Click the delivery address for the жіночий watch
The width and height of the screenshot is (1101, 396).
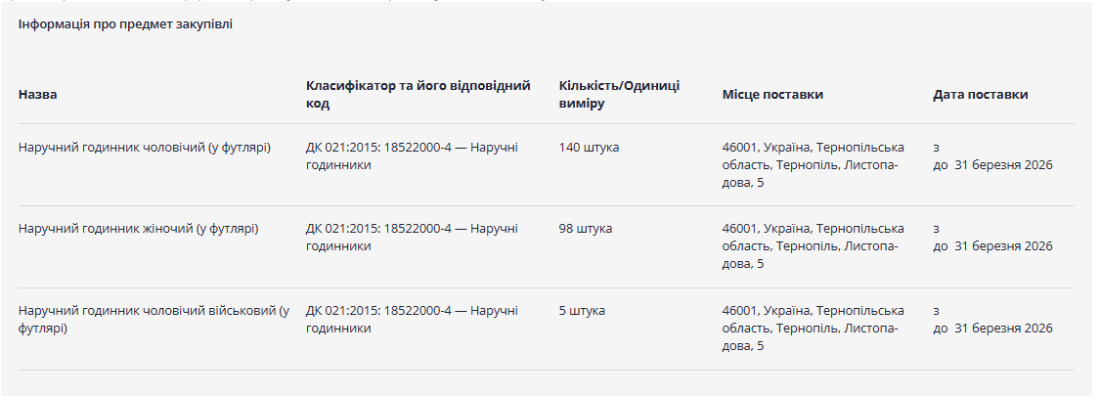pyautogui.click(x=813, y=246)
